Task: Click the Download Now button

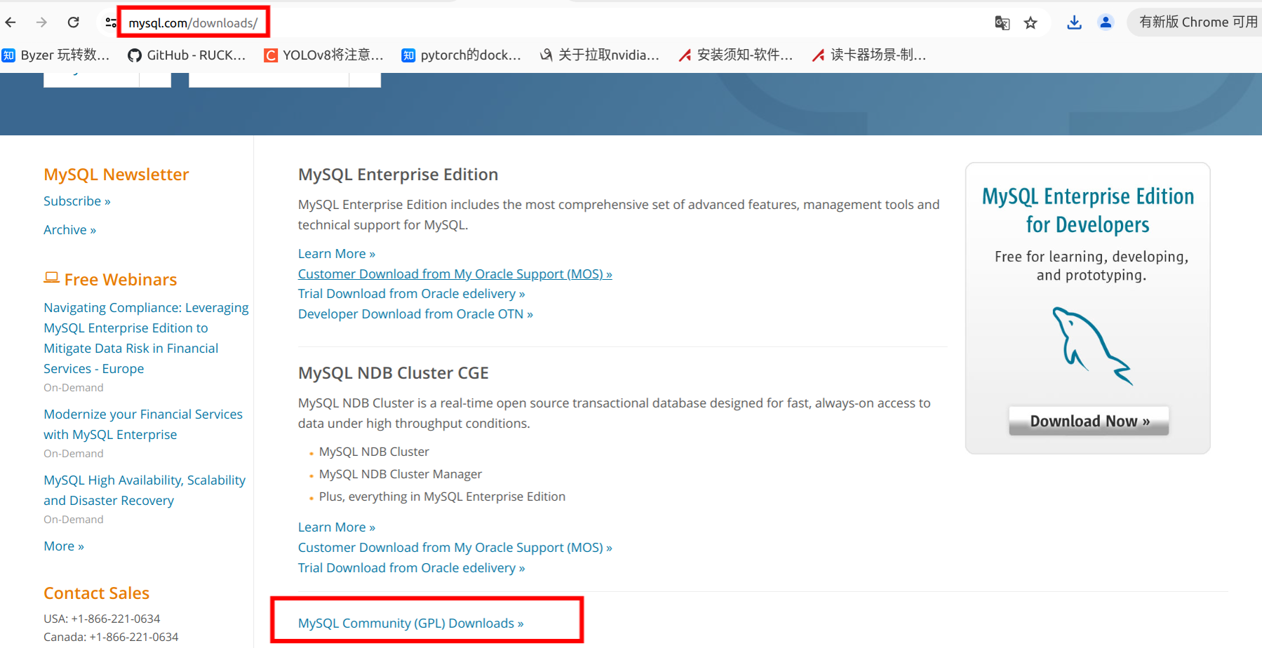Action: click(1089, 421)
